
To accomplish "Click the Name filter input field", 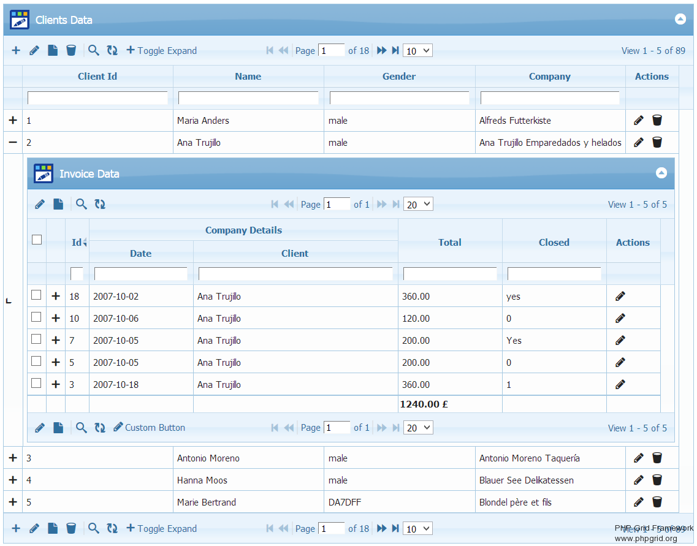I will click(x=248, y=98).
